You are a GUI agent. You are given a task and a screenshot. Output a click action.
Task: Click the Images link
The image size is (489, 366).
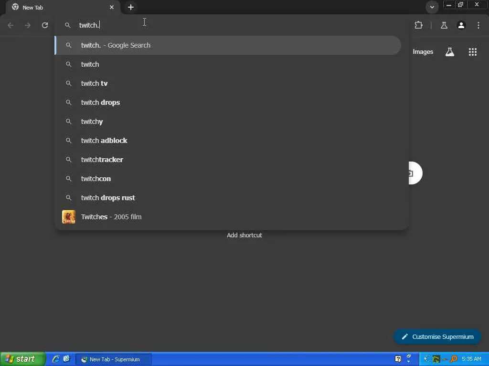tap(423, 52)
